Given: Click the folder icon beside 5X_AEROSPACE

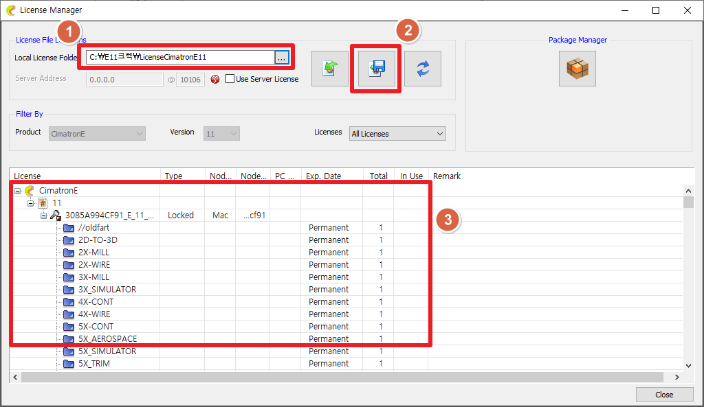Looking at the screenshot, I should (69, 339).
